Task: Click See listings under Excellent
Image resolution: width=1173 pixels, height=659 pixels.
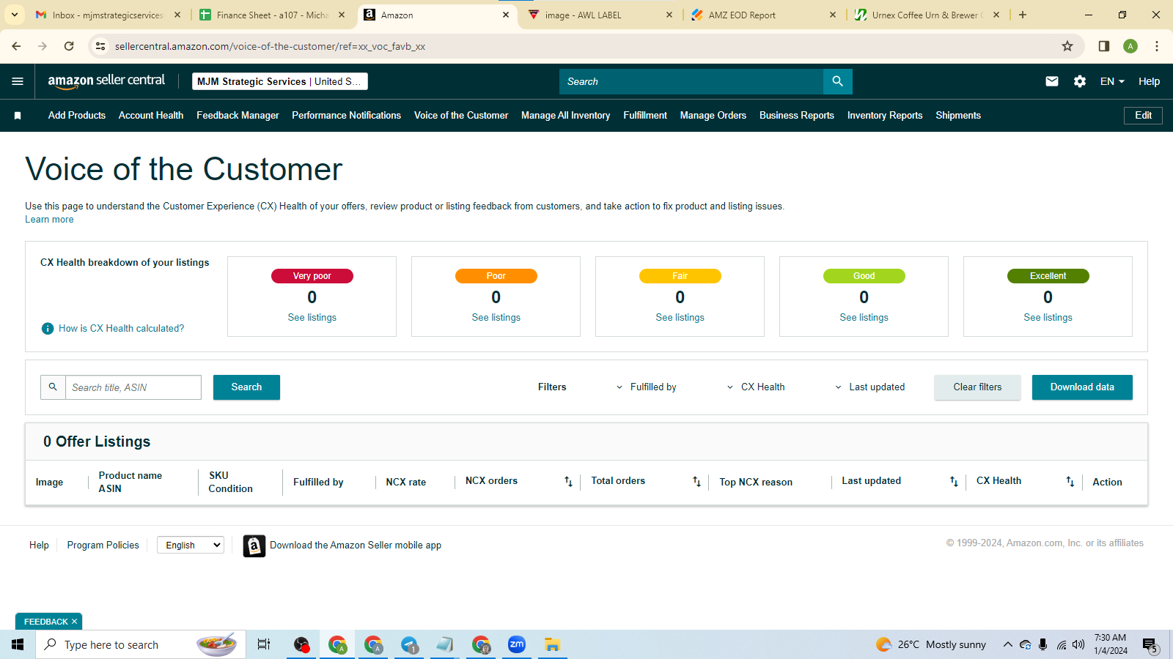Action: 1048,318
